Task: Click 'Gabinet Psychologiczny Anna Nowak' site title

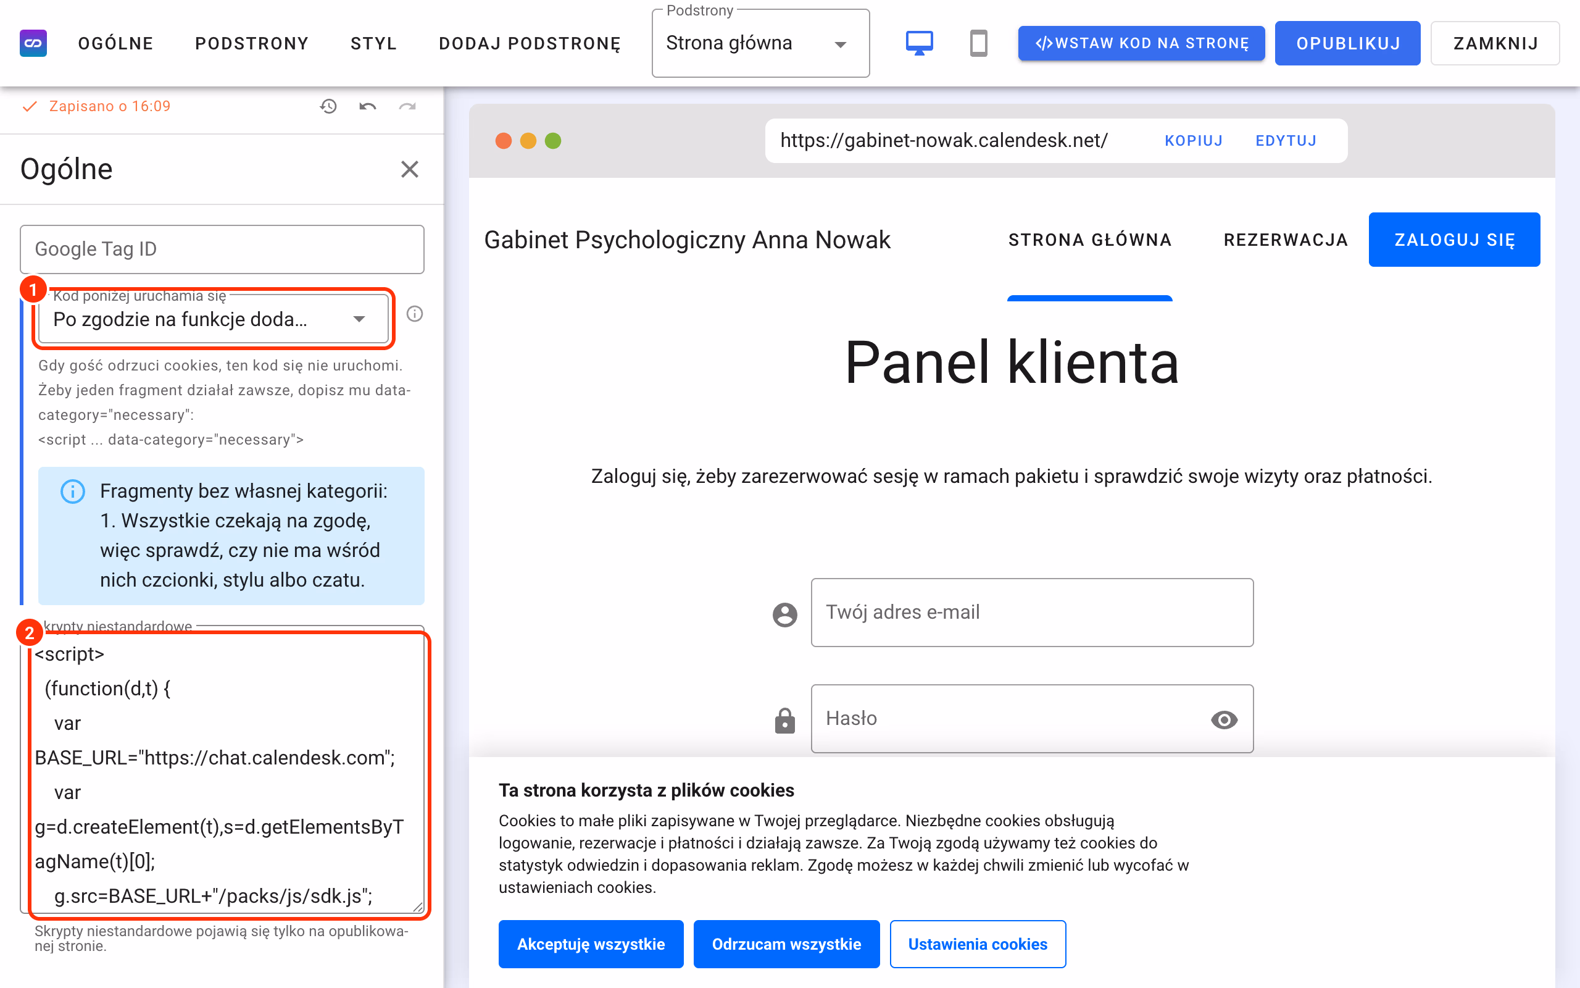Action: (687, 240)
